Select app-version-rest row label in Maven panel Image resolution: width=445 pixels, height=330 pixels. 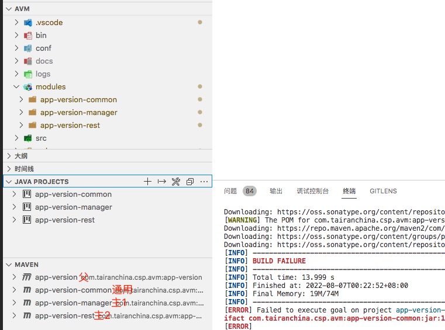pos(65,315)
